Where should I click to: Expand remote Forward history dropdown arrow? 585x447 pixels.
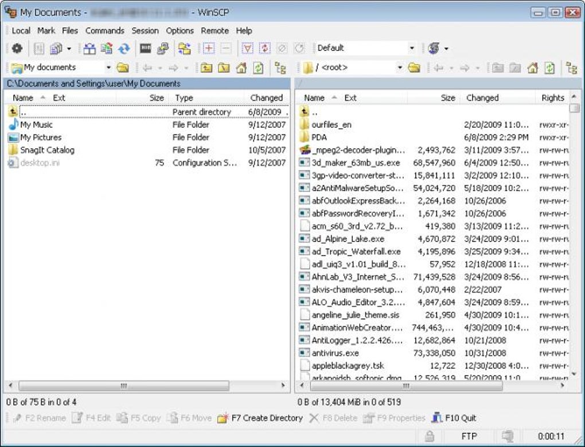pos(477,68)
